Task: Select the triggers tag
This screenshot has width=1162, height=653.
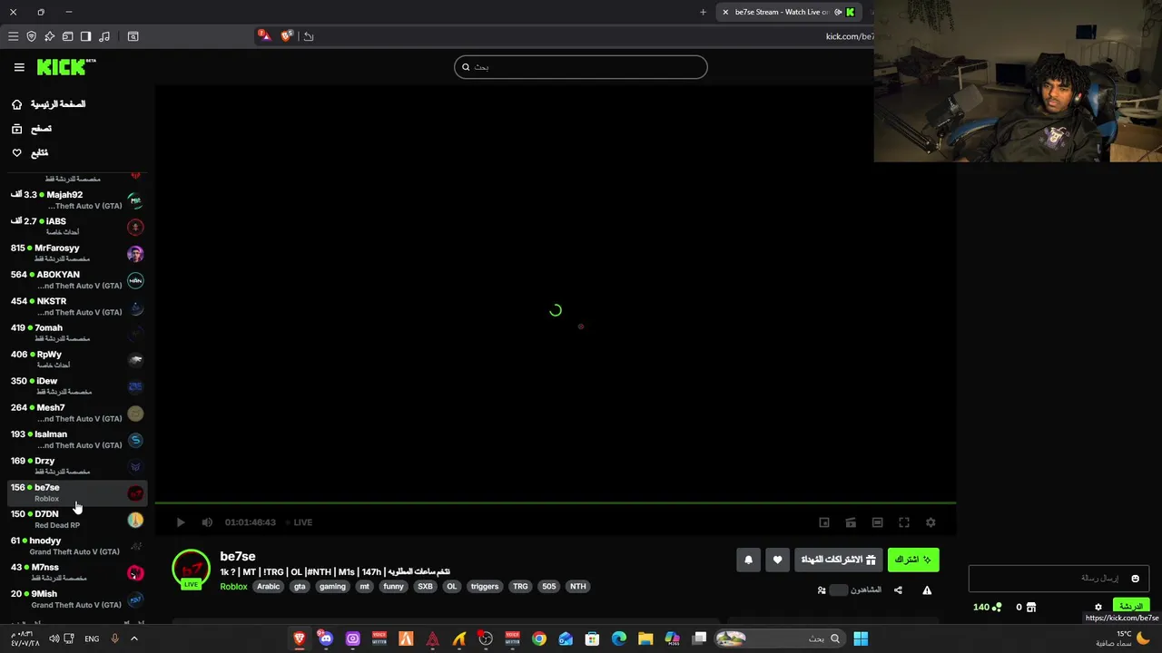Action: click(485, 587)
